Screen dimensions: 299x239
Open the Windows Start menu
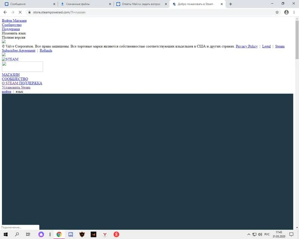(6, 235)
